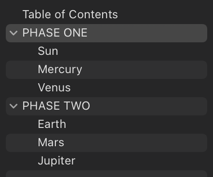The width and height of the screenshot is (213, 177).
Task: Pick Venus, last item in PHASE ONE
Action: pyautogui.click(x=106, y=88)
